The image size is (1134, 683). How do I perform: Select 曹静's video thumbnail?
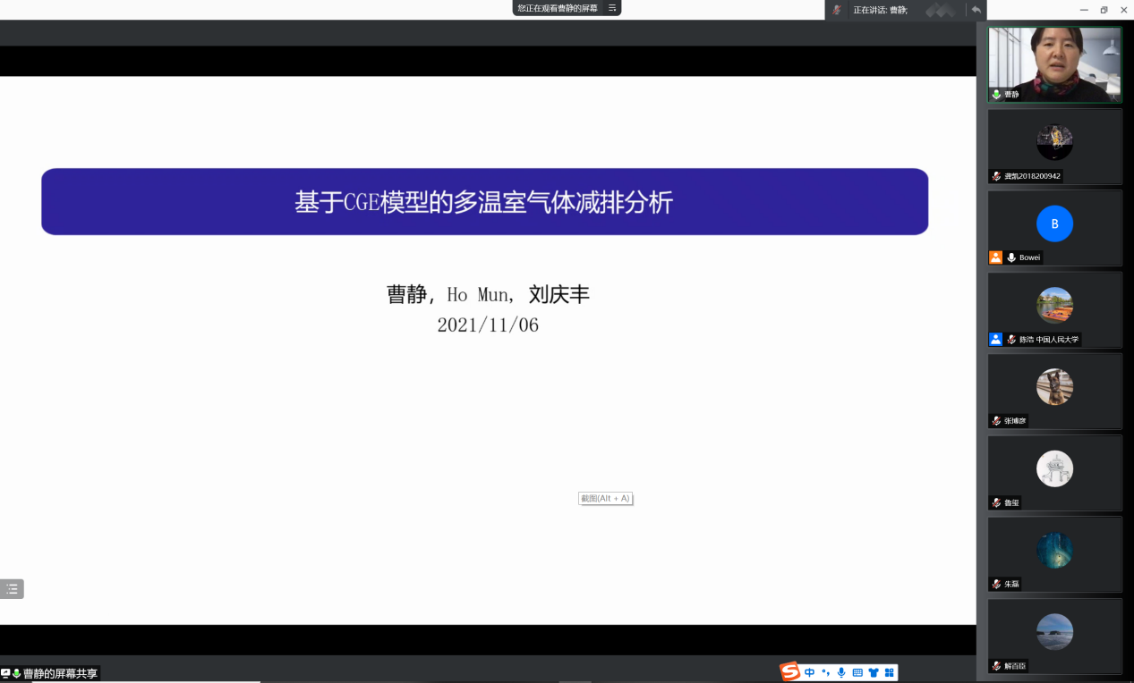[x=1054, y=64]
